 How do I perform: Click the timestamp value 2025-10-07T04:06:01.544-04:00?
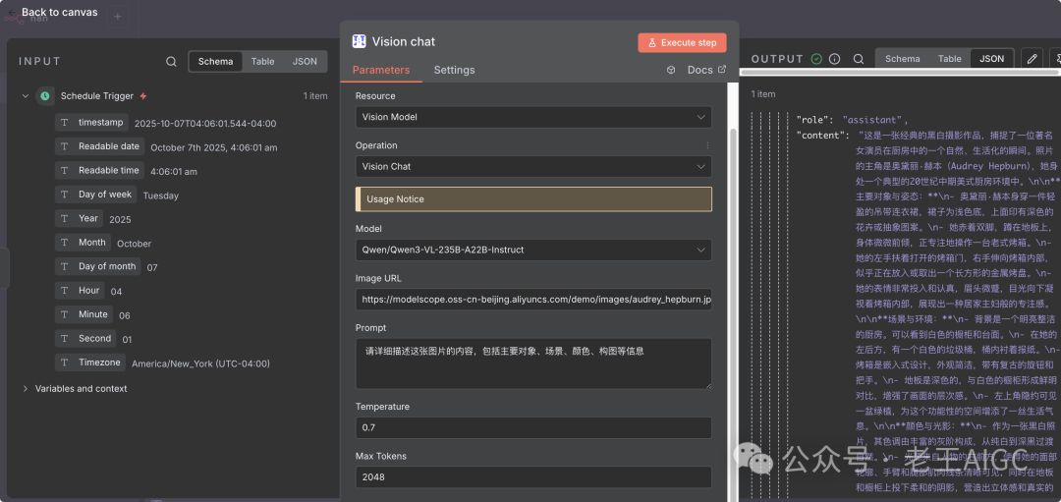[205, 124]
